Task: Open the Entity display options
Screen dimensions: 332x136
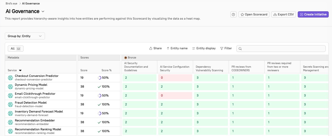Action: click(x=204, y=48)
